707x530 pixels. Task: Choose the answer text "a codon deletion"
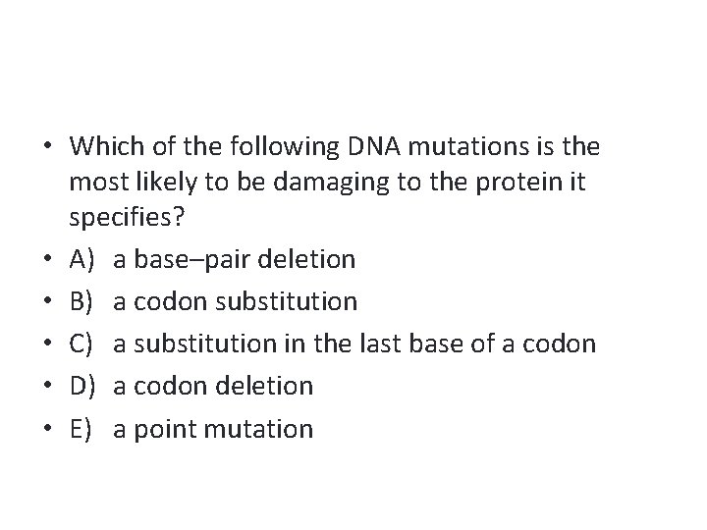(213, 386)
